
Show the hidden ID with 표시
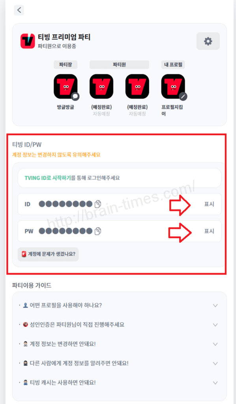209,204
